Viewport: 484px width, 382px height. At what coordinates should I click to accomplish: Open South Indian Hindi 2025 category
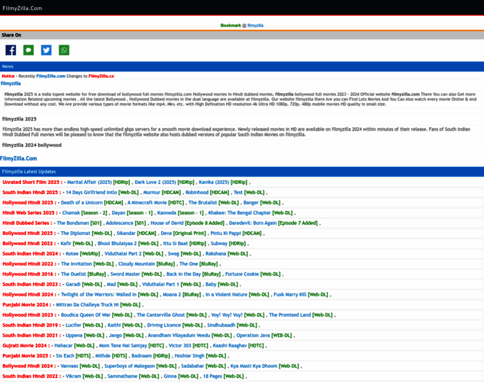tap(32, 192)
